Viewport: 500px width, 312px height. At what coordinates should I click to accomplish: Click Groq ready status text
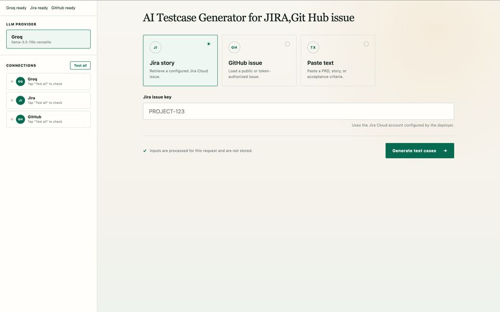(16, 8)
